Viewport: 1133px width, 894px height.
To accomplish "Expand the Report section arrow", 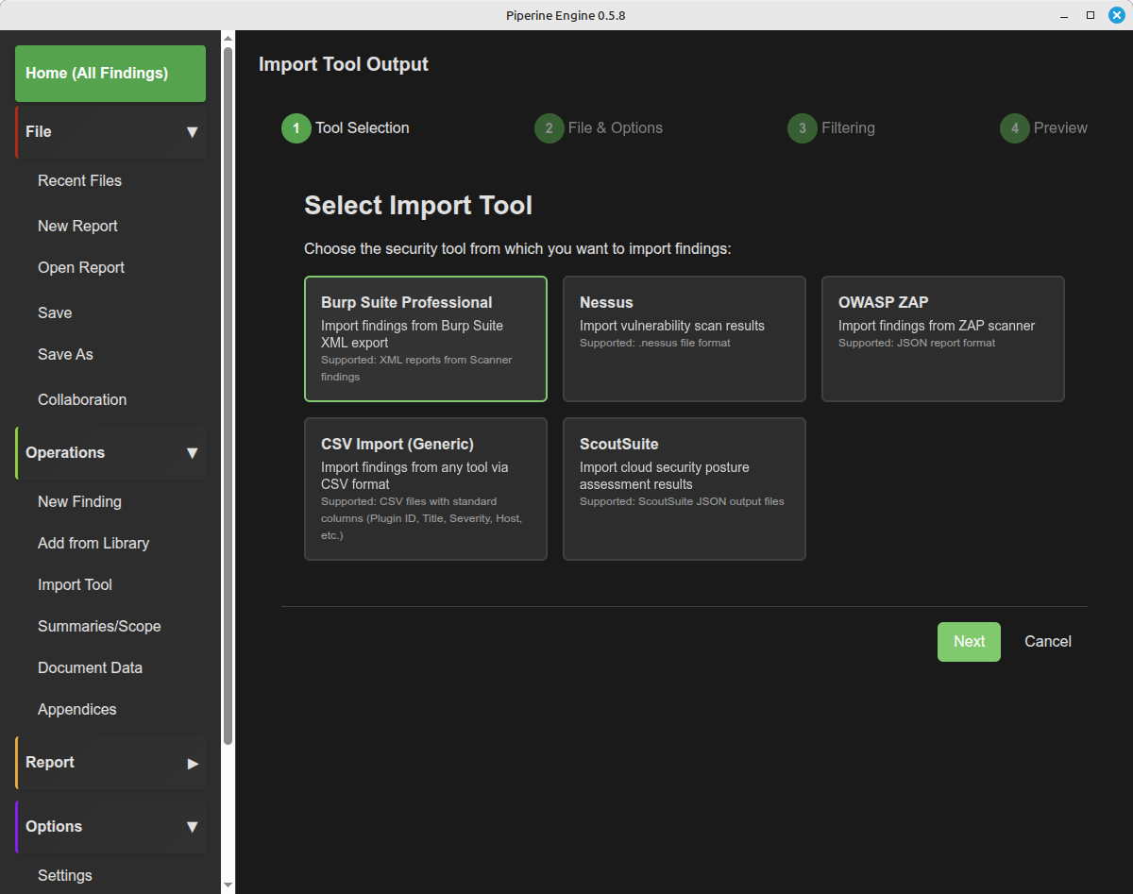I will tap(193, 763).
